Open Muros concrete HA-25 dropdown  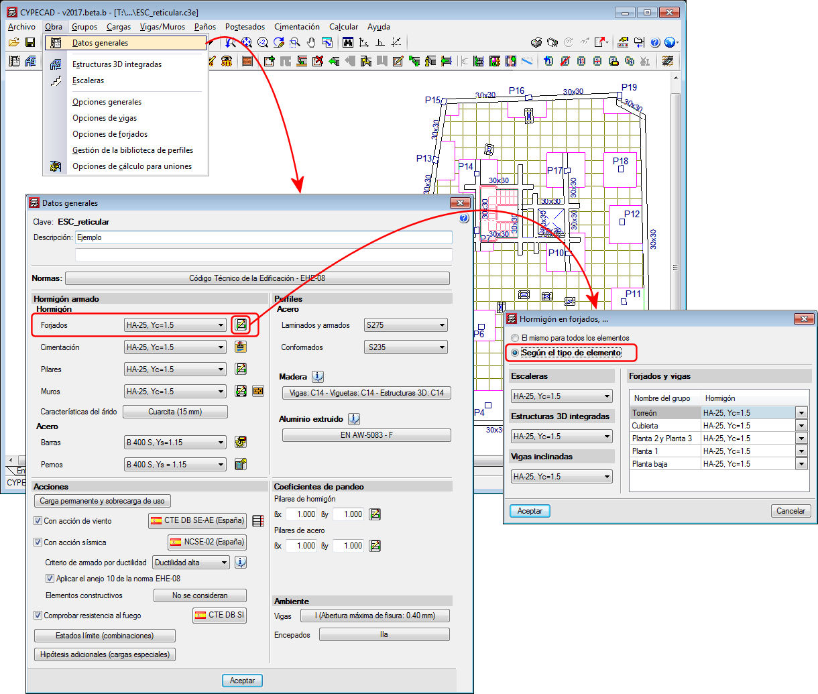point(176,392)
